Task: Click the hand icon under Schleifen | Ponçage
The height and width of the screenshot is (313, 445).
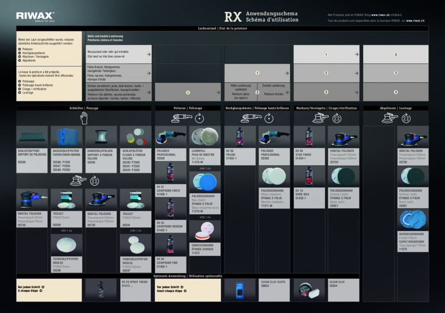Action: 84,118
